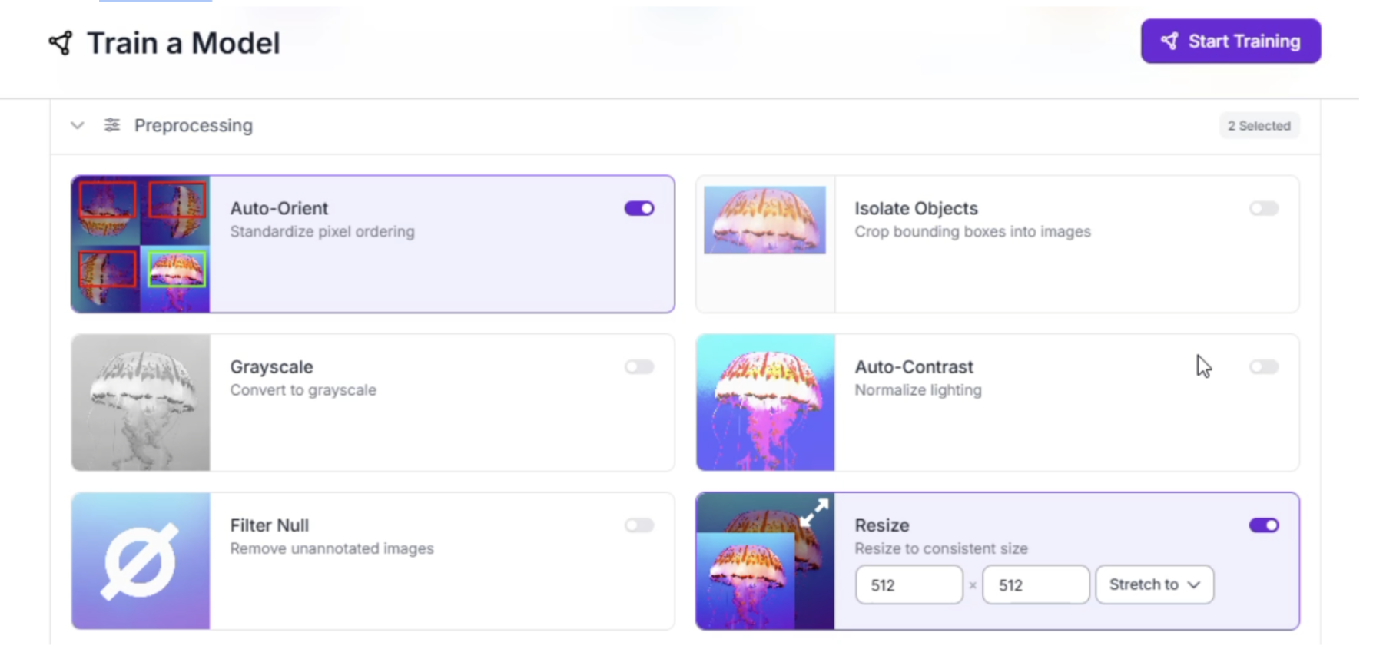Open the Stretch to resize mode dropdown
1383x659 pixels.
coord(1154,584)
